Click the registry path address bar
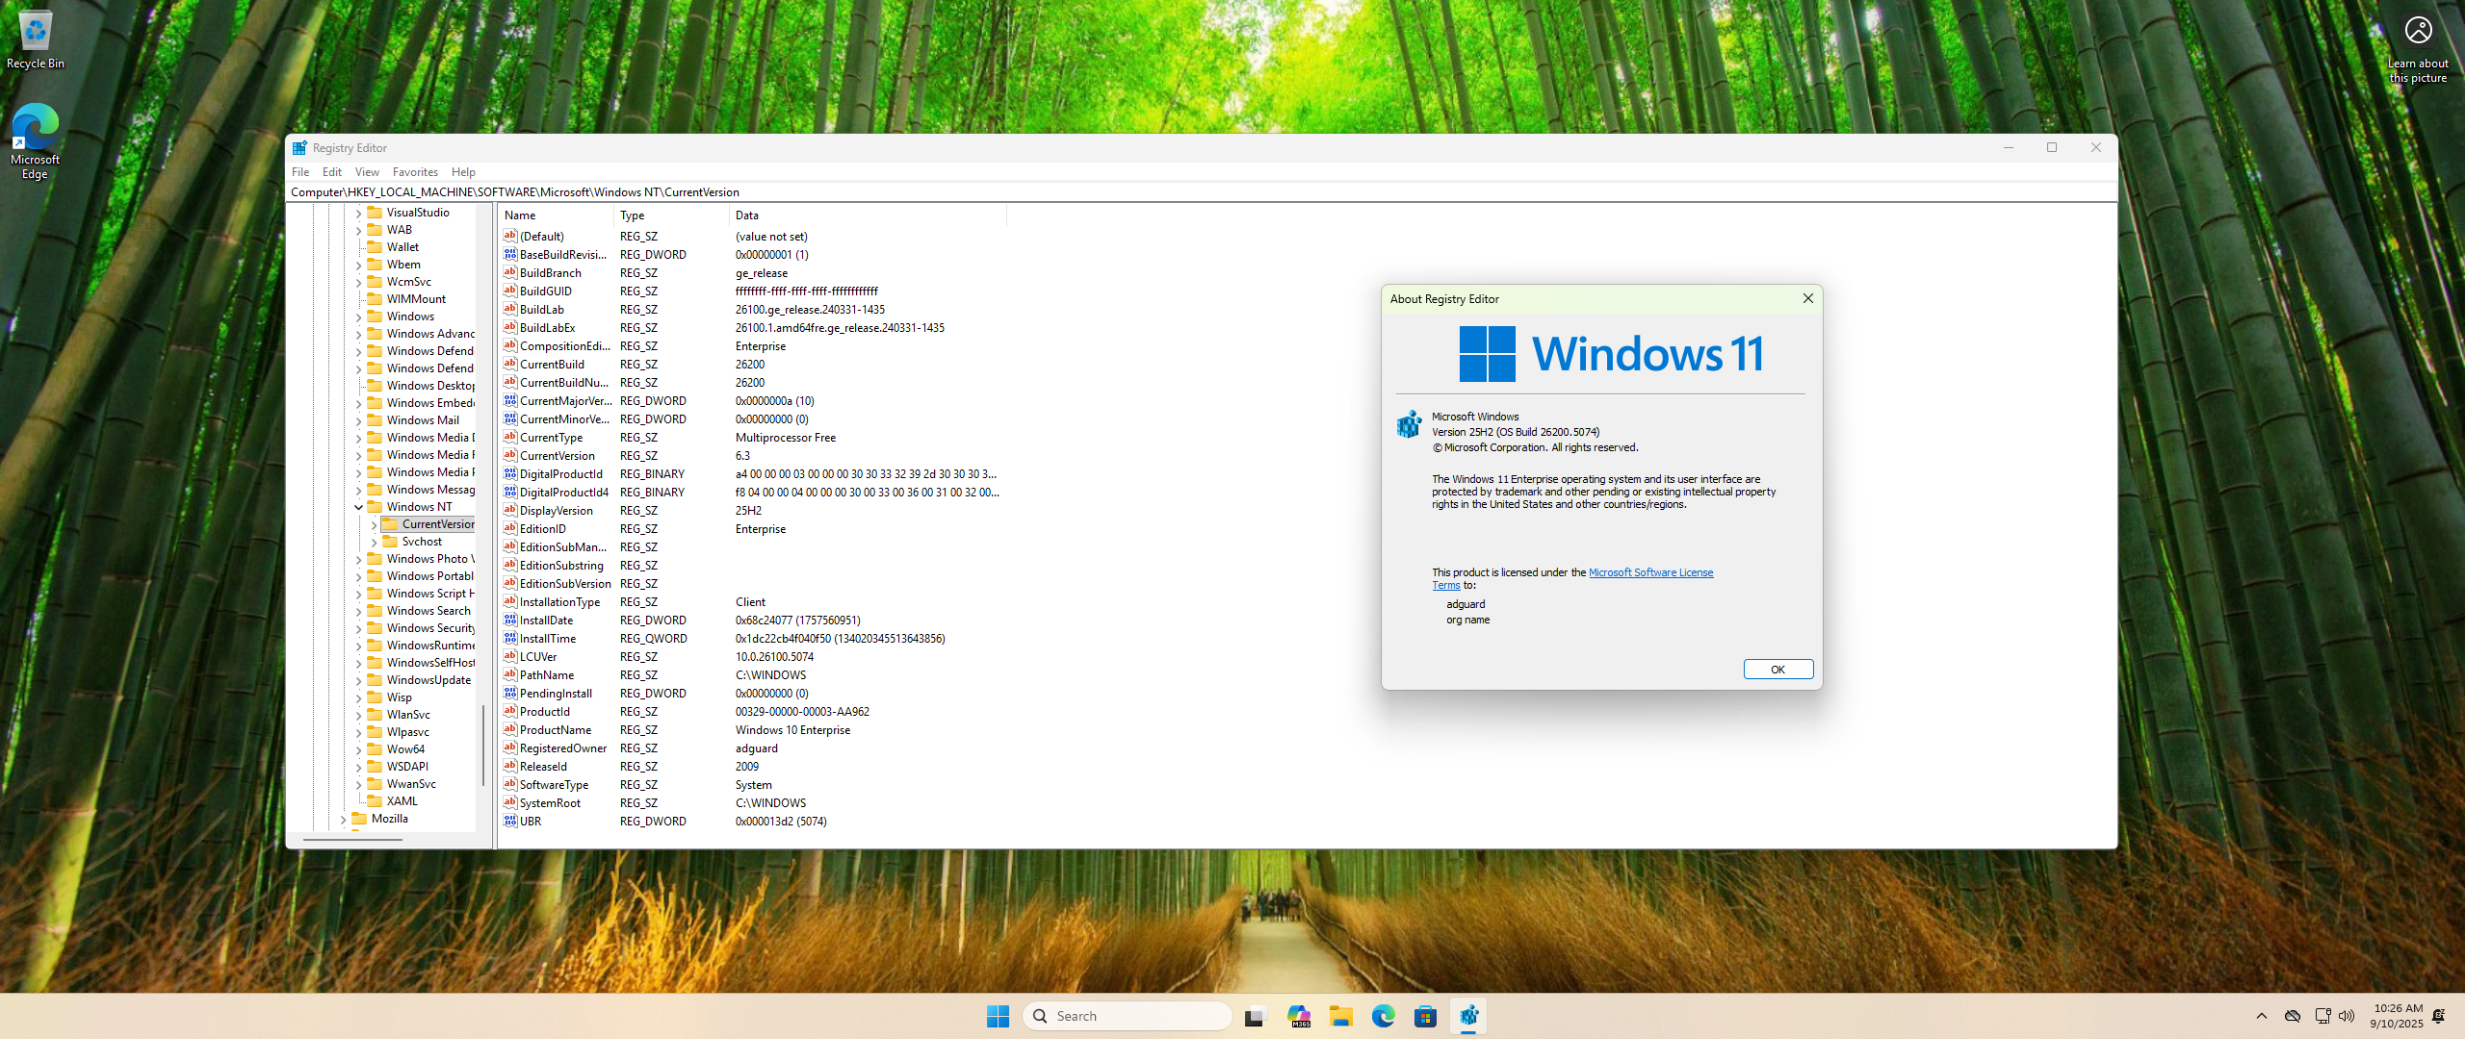Viewport: 2465px width, 1039px height. coord(1202,192)
